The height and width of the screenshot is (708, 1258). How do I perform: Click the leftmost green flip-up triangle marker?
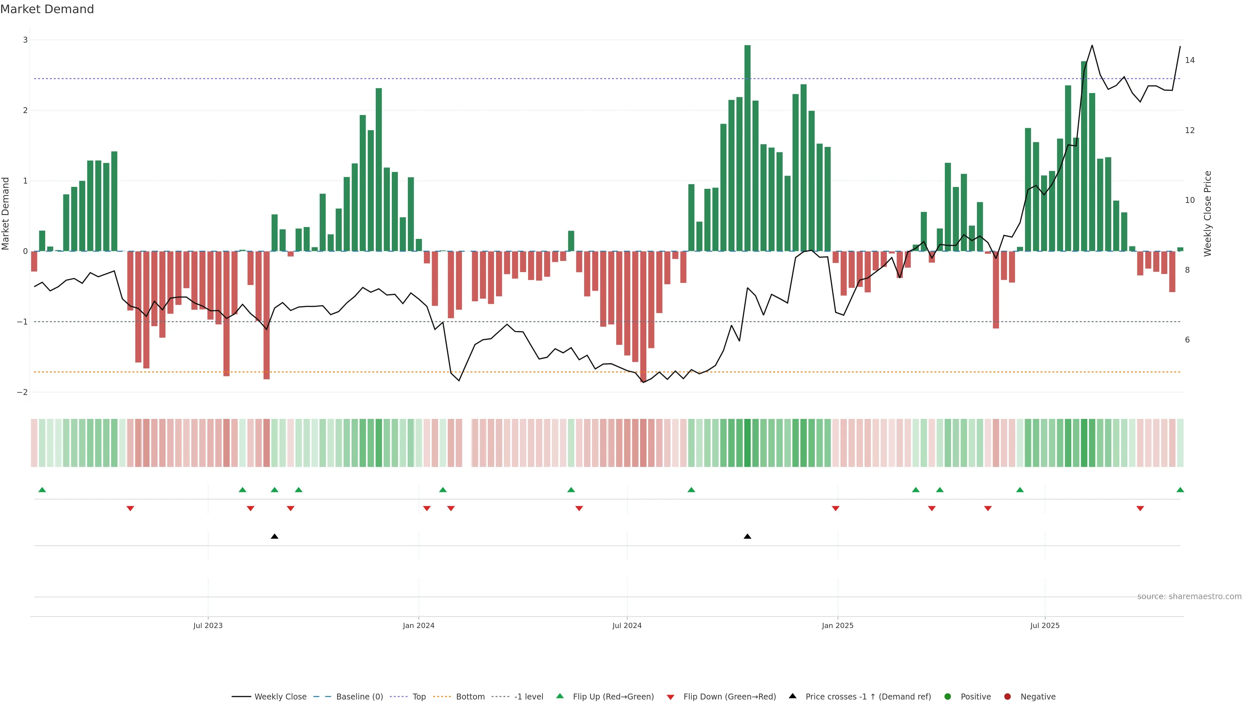[42, 490]
